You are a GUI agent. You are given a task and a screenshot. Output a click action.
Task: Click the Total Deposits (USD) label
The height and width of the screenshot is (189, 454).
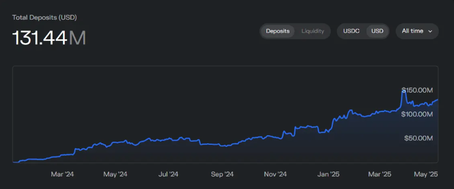(44, 18)
